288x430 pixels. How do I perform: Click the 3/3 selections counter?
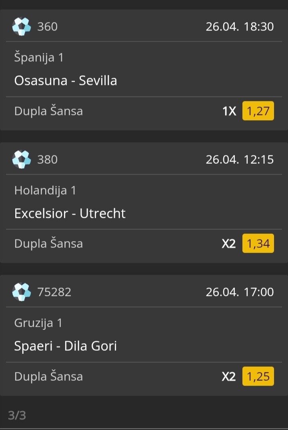coord(17,416)
